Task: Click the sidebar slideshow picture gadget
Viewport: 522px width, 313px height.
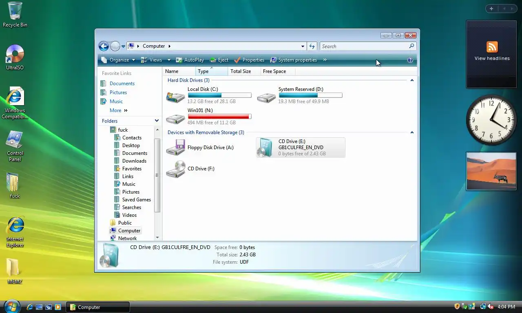Action: [491, 171]
